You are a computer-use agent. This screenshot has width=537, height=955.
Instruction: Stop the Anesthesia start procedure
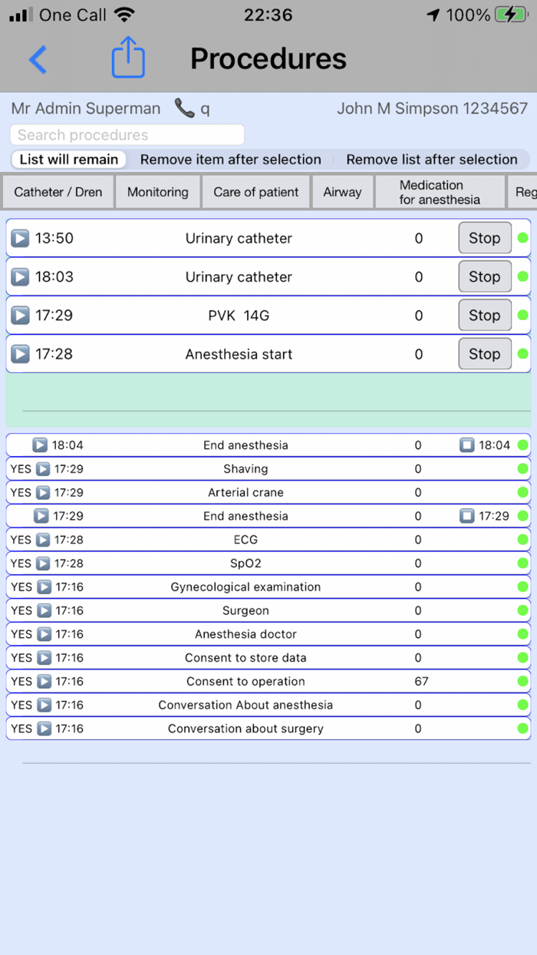click(x=484, y=354)
